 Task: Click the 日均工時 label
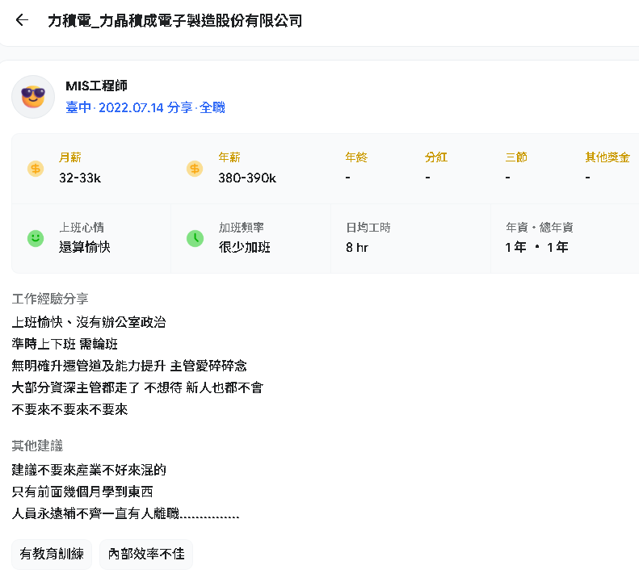pyautogui.click(x=368, y=228)
